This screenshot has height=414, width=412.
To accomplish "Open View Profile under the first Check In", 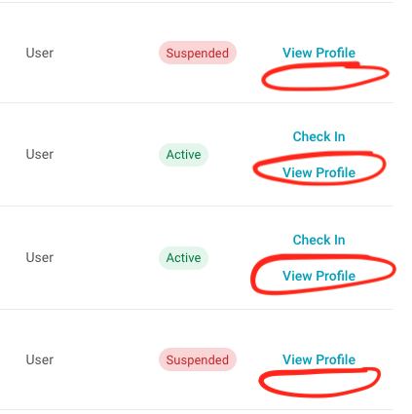I will tap(318, 172).
